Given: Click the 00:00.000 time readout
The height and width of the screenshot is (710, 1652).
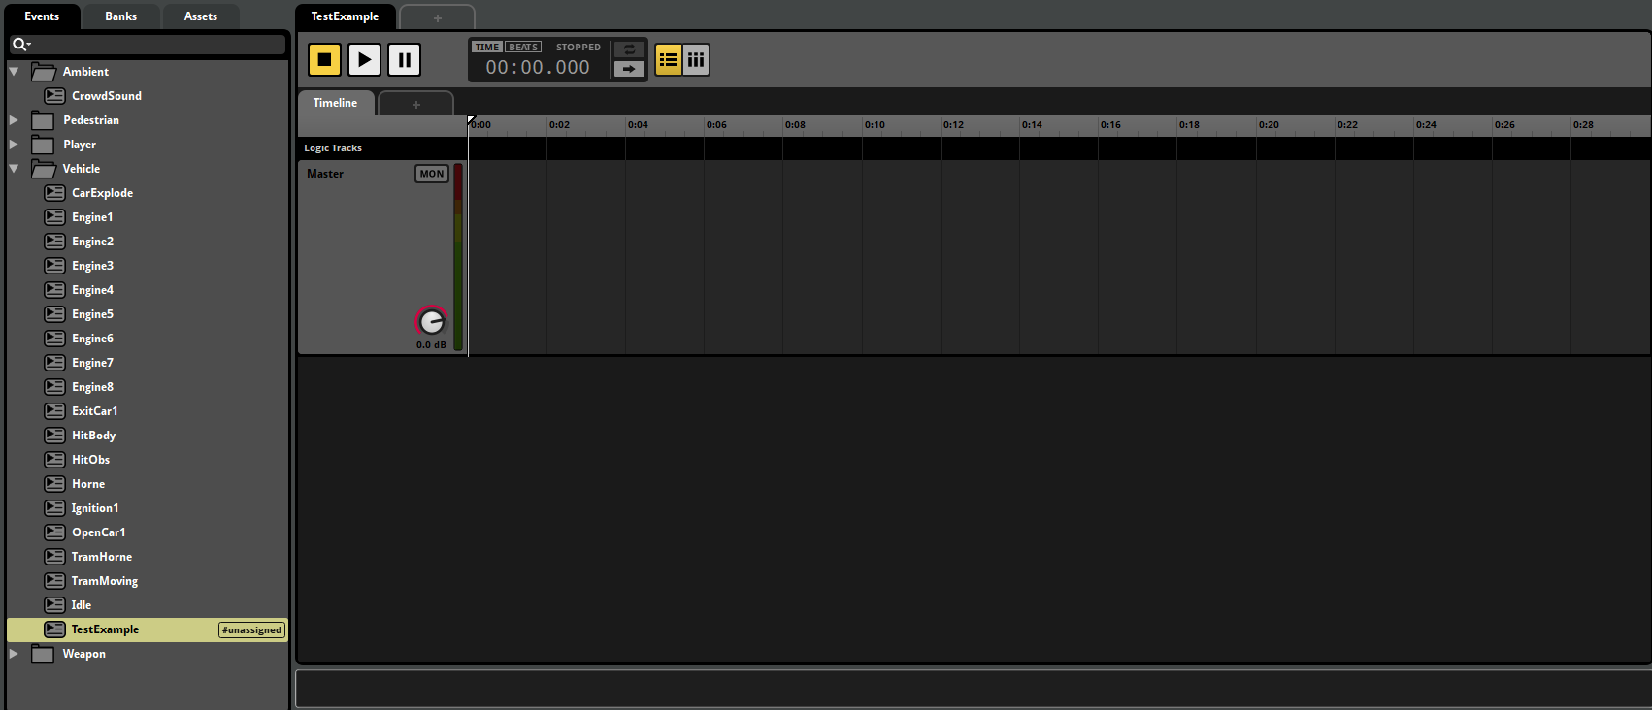Looking at the screenshot, I should pos(538,67).
